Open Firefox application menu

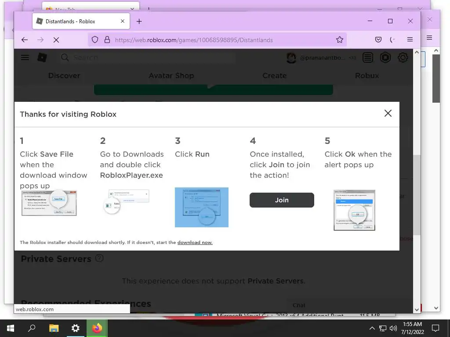410,40
